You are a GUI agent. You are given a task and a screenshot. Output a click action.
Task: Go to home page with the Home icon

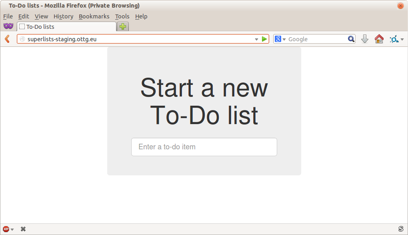click(379, 39)
